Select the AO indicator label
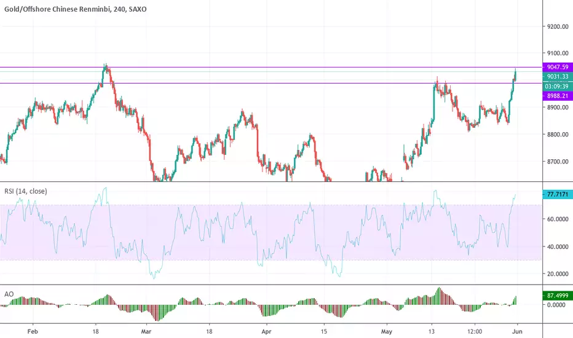The image size is (573, 338). (9, 294)
